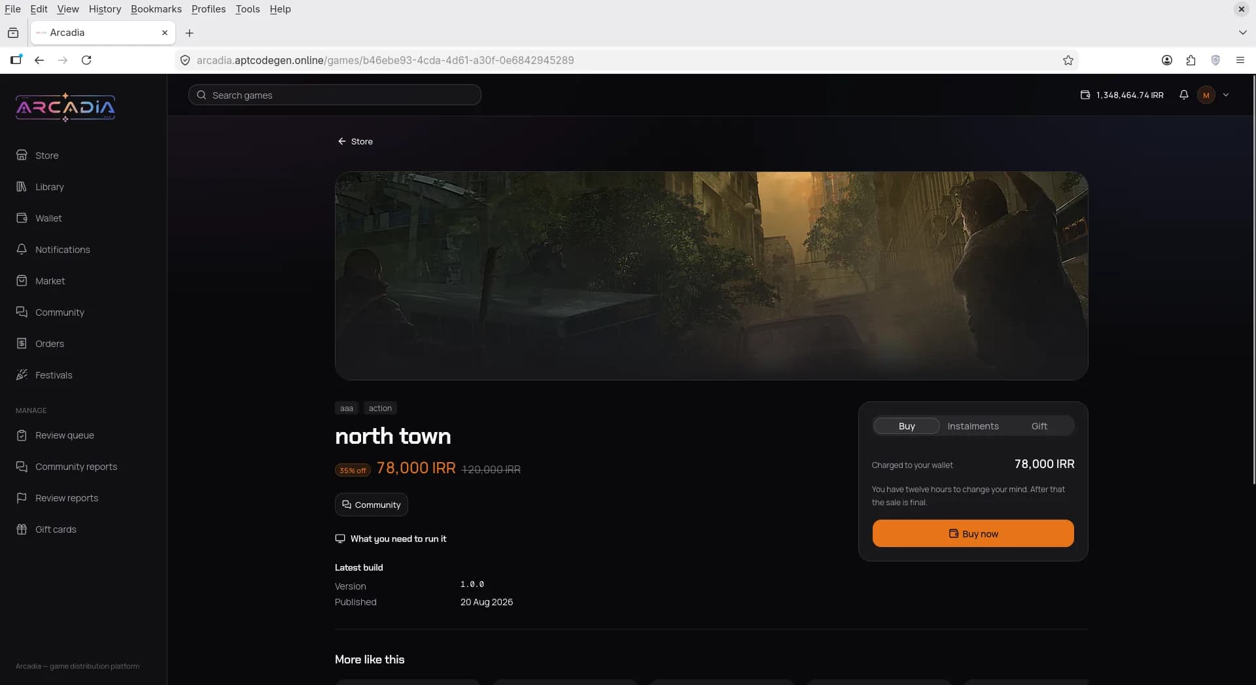Viewport: 1256px width, 685px height.
Task: Open the Gift cards icon
Action: click(x=22, y=529)
